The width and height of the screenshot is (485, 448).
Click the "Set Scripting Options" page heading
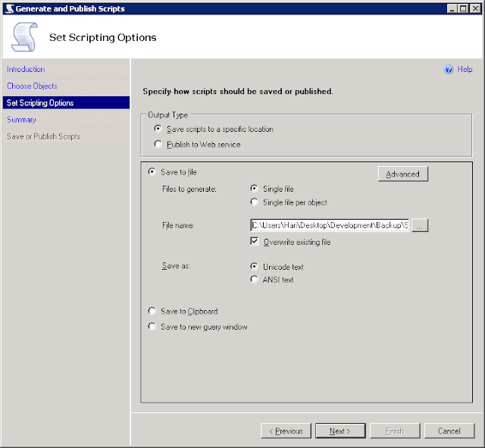coord(103,37)
